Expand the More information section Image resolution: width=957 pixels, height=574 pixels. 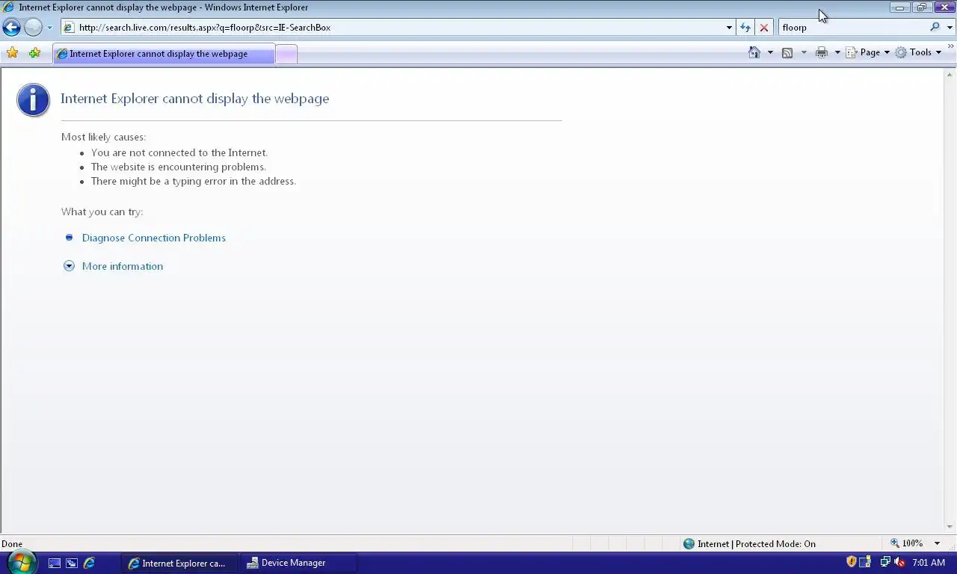pos(122,266)
